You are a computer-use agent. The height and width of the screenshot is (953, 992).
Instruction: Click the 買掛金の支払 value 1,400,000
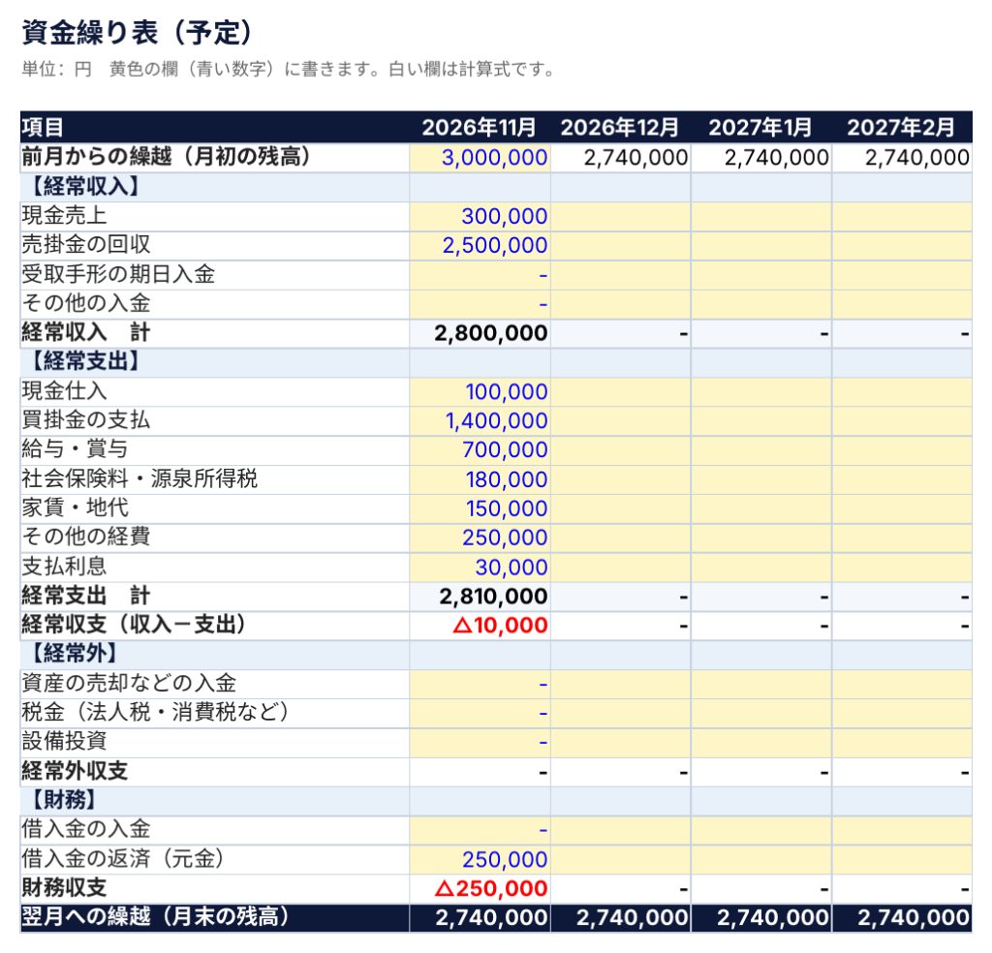click(480, 421)
